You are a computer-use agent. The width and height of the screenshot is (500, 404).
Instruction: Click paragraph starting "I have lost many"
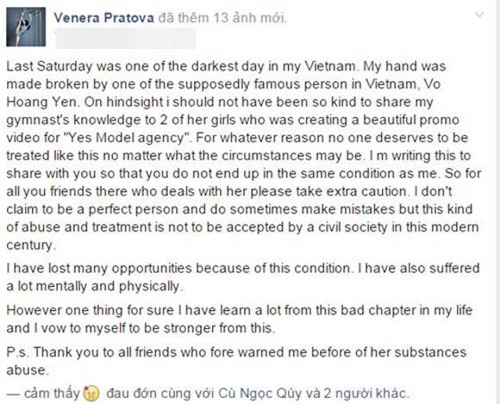click(x=242, y=277)
